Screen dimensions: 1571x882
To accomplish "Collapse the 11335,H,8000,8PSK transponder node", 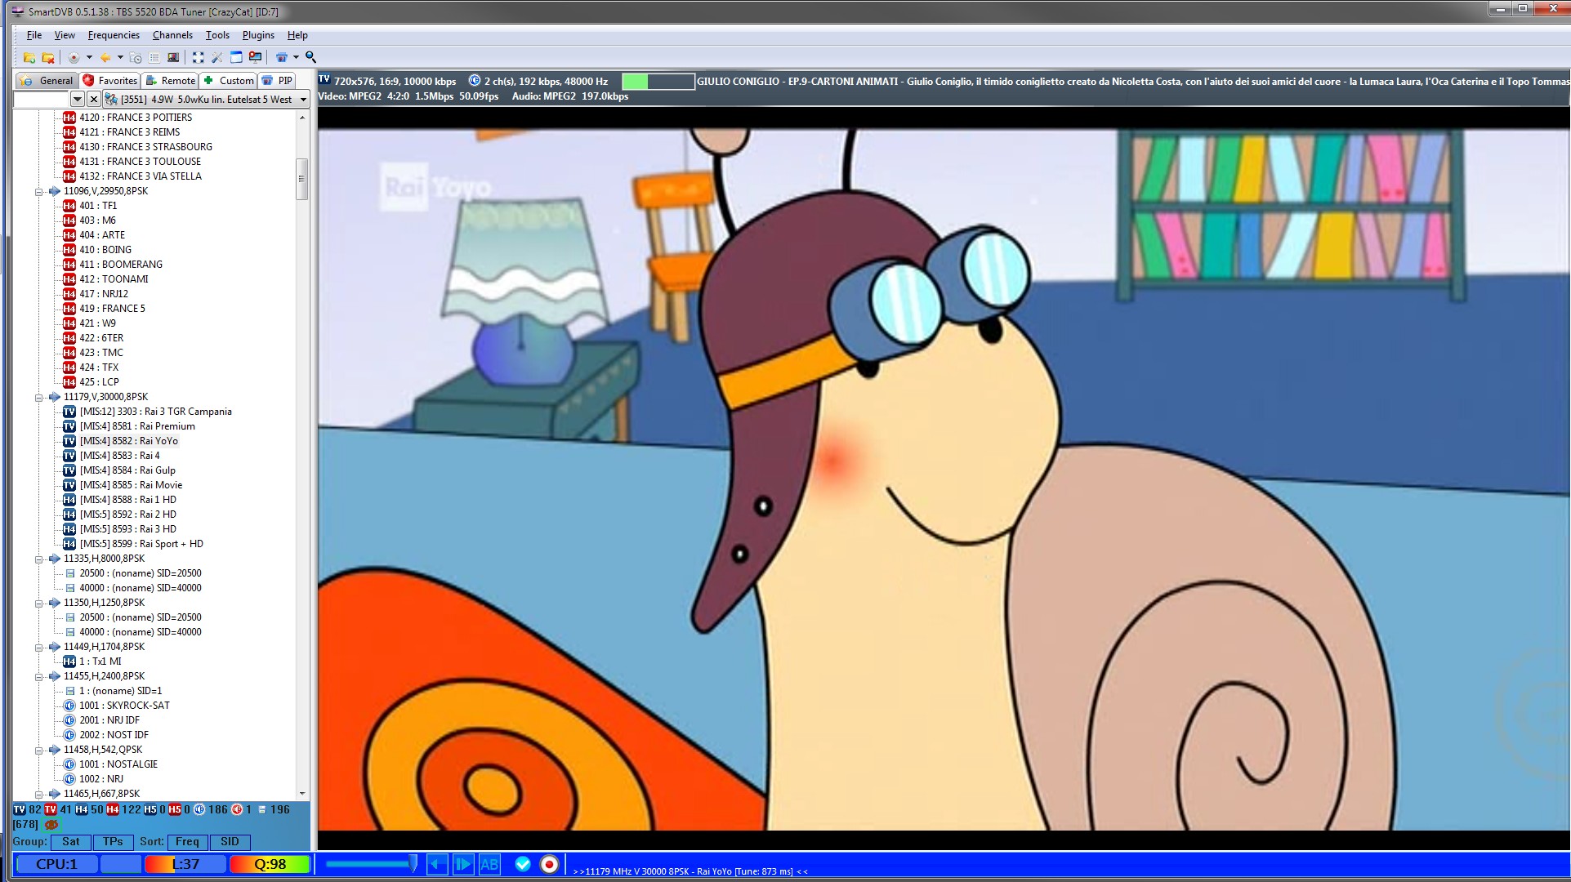I will pyautogui.click(x=38, y=559).
